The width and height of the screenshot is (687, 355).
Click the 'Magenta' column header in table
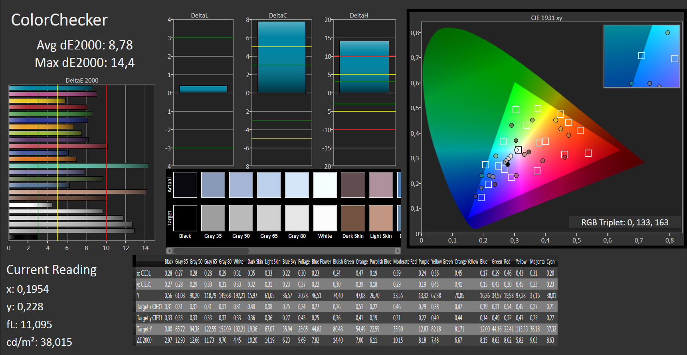(537, 262)
